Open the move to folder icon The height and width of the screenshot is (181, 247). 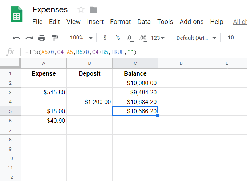(x=93, y=9)
